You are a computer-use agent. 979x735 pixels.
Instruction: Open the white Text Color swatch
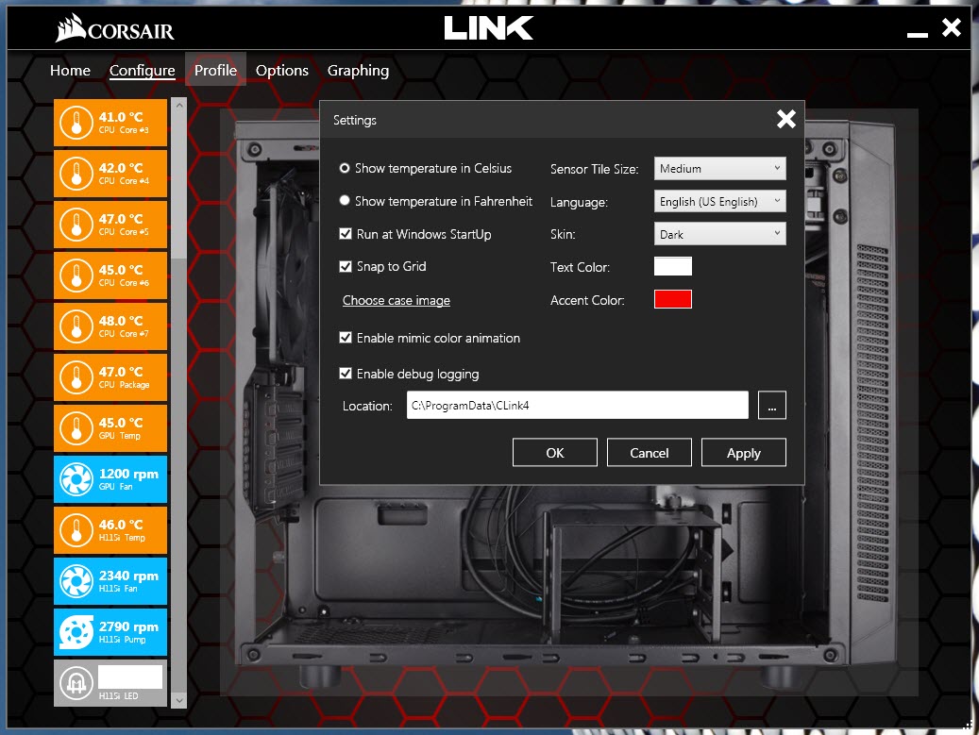coord(673,266)
